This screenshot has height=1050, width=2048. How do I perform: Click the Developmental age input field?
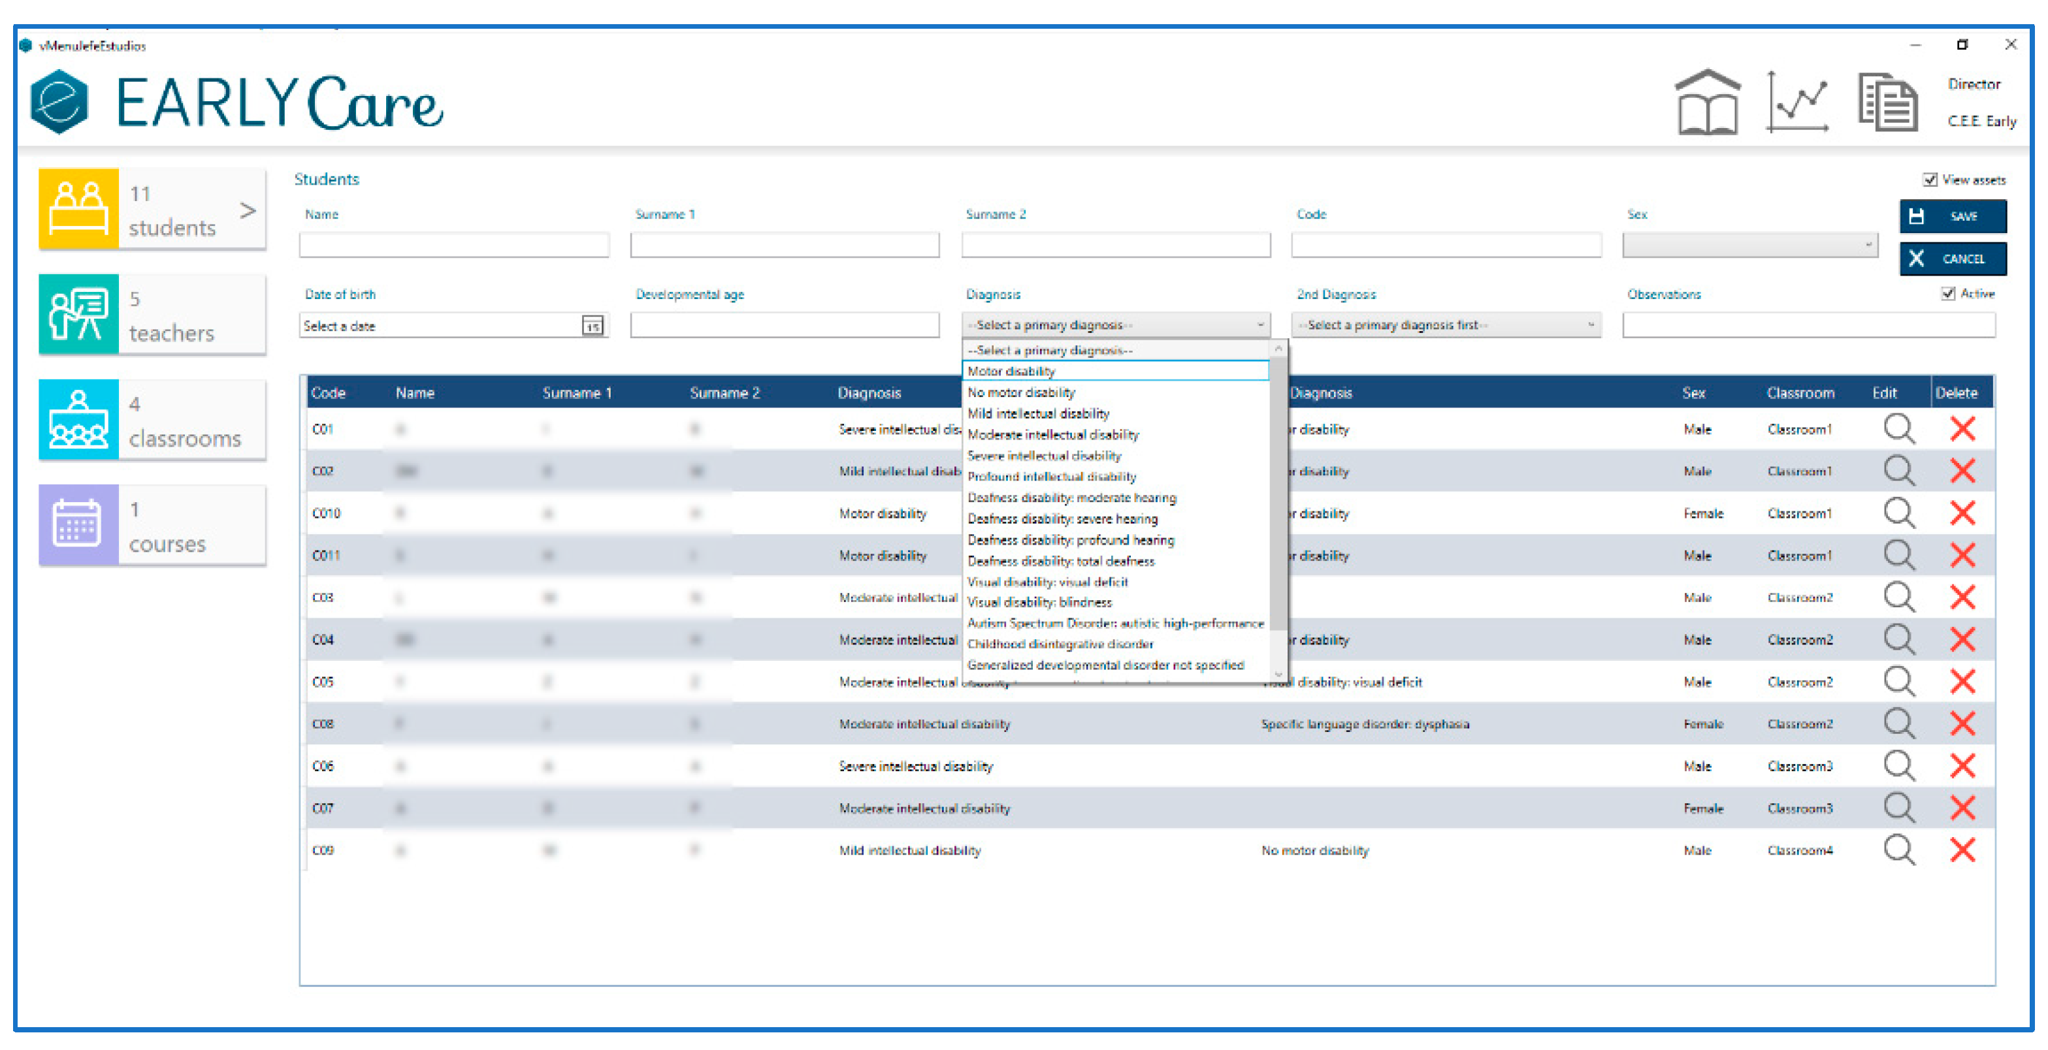[x=784, y=325]
